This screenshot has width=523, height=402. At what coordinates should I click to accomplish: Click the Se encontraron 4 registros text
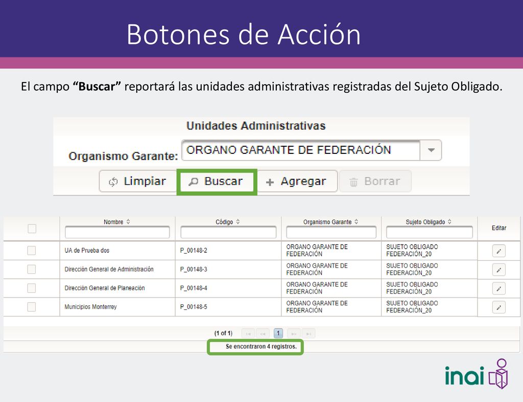[x=261, y=346]
